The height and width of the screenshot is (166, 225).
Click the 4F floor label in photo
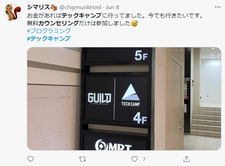coord(140,118)
